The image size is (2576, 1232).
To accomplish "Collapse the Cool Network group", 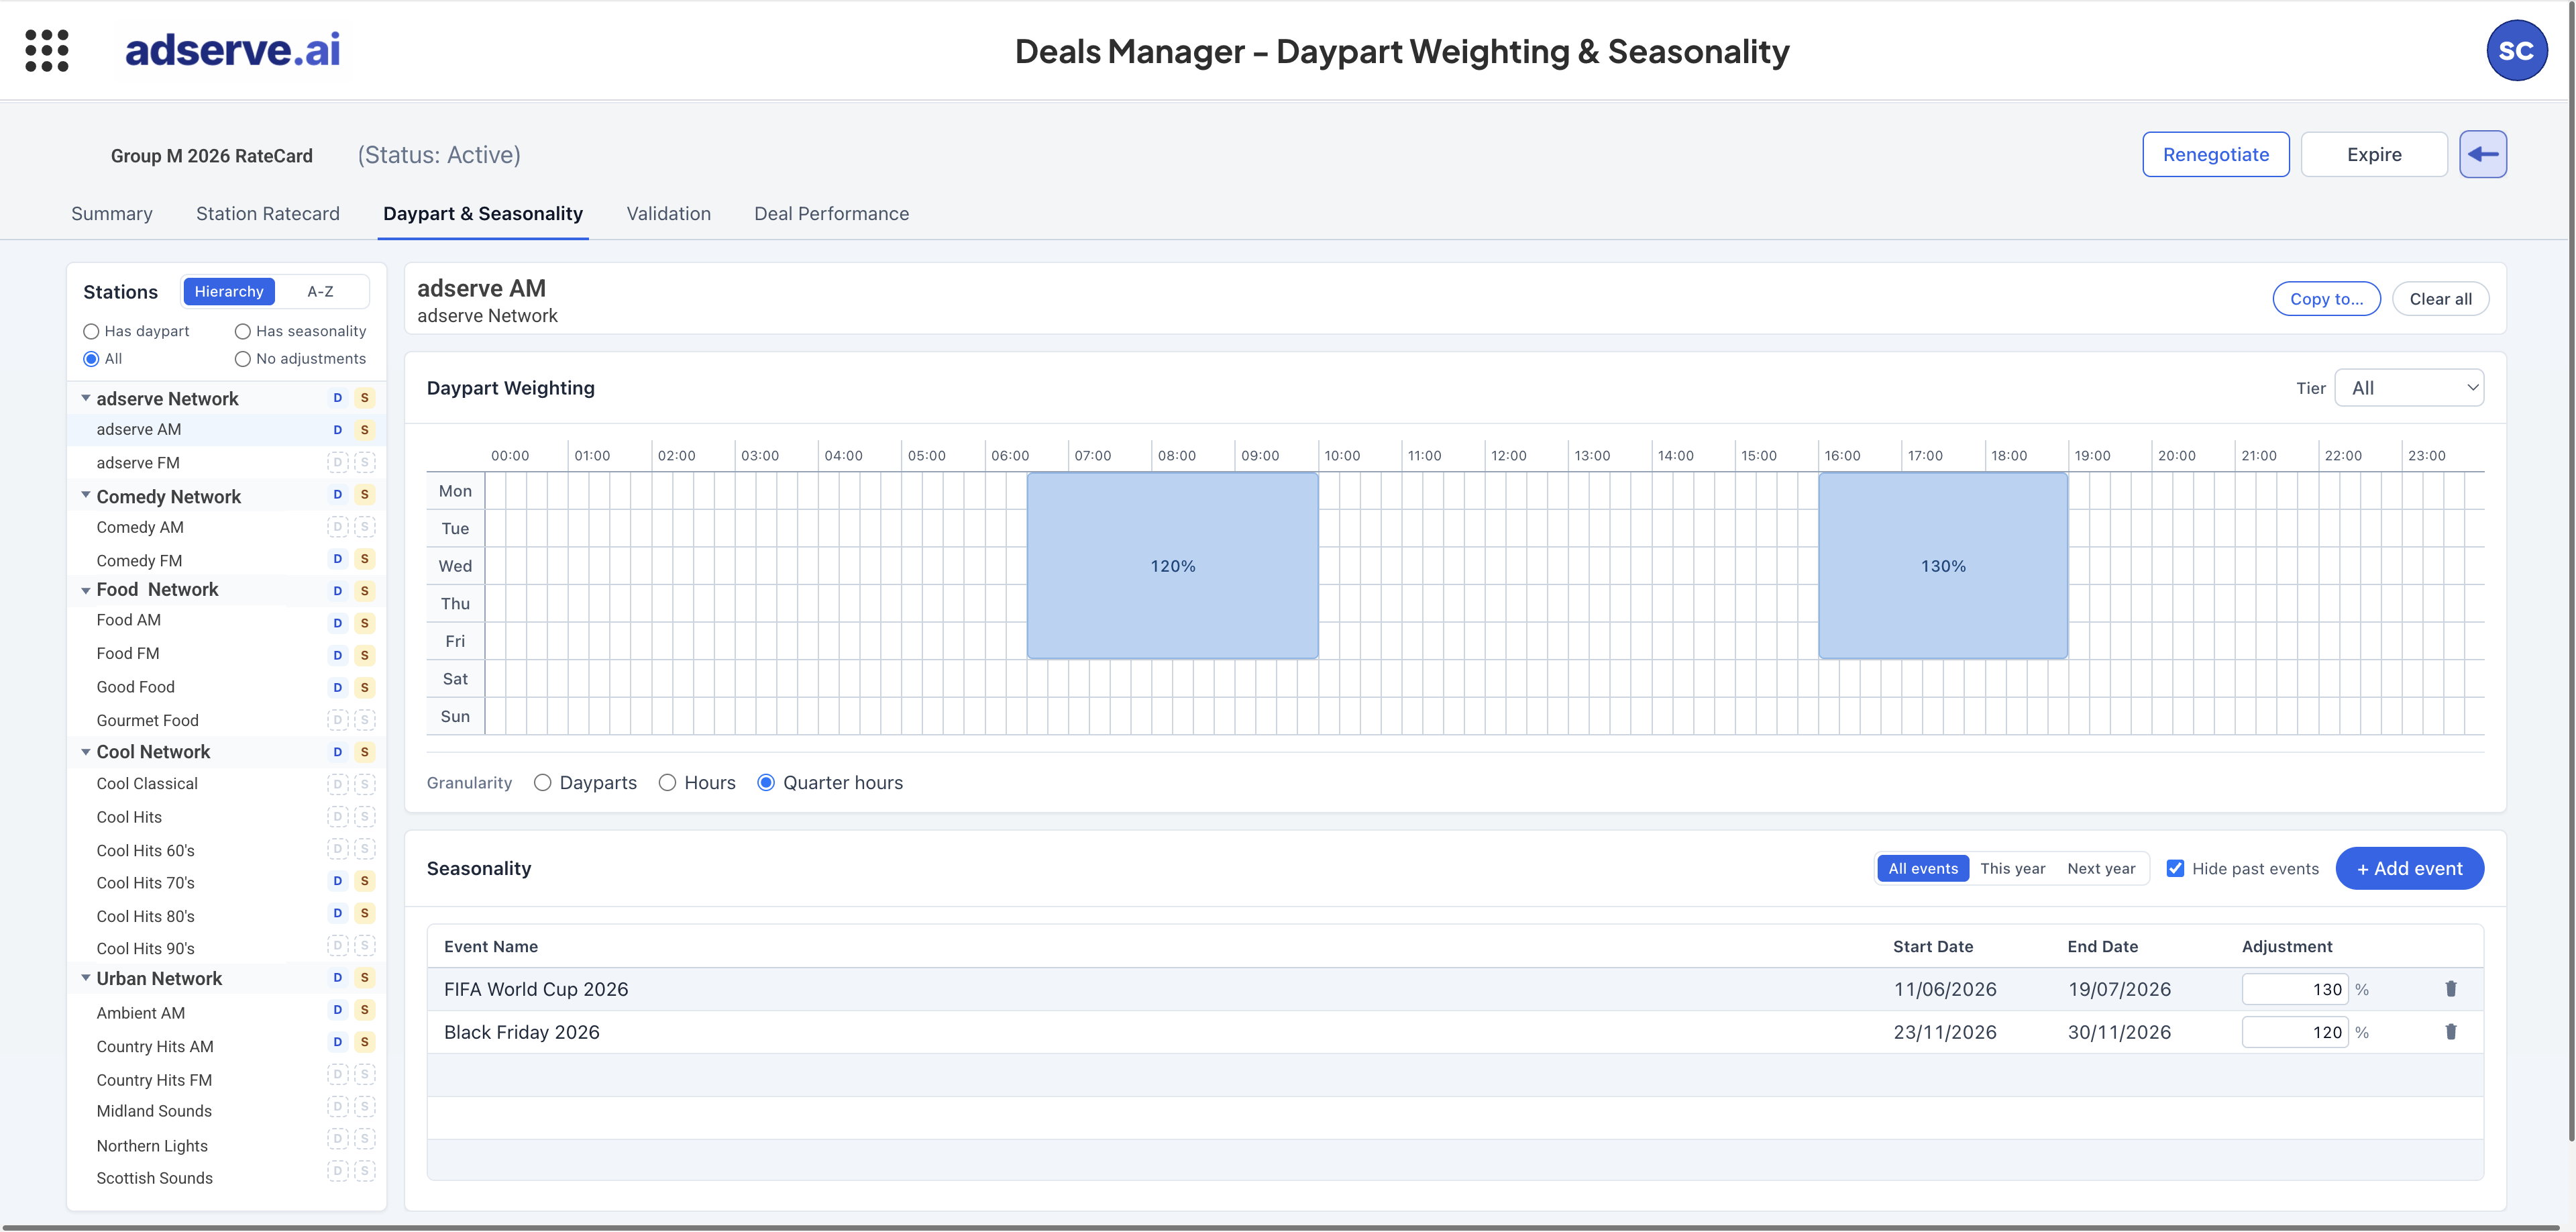I will click(86, 752).
